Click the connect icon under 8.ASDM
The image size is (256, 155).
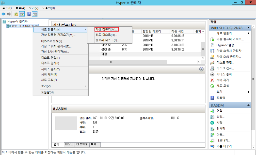[x=212, y=111]
